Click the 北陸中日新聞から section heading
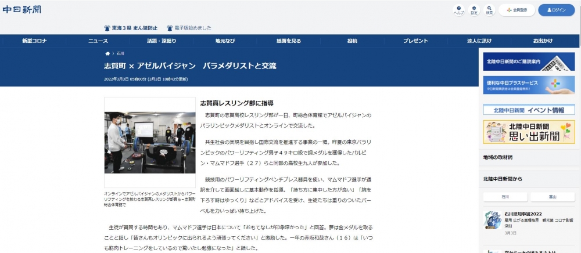The image size is (581, 253). pos(503,179)
